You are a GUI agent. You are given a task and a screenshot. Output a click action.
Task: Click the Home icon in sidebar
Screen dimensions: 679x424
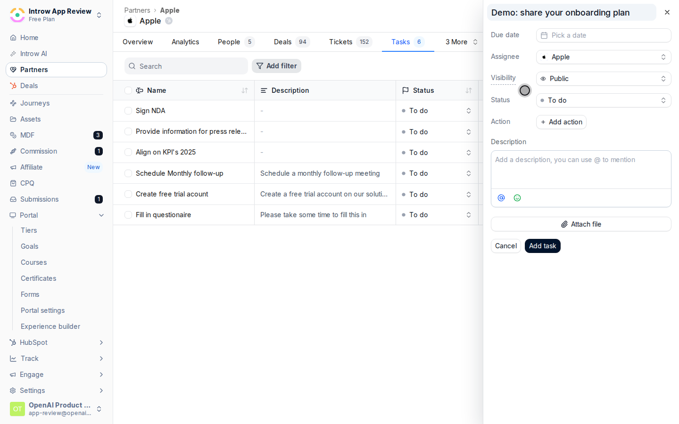[x=13, y=38]
